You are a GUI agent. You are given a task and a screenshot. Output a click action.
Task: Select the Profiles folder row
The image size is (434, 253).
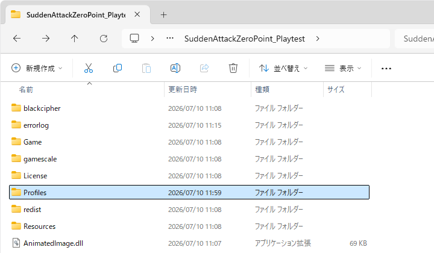189,192
